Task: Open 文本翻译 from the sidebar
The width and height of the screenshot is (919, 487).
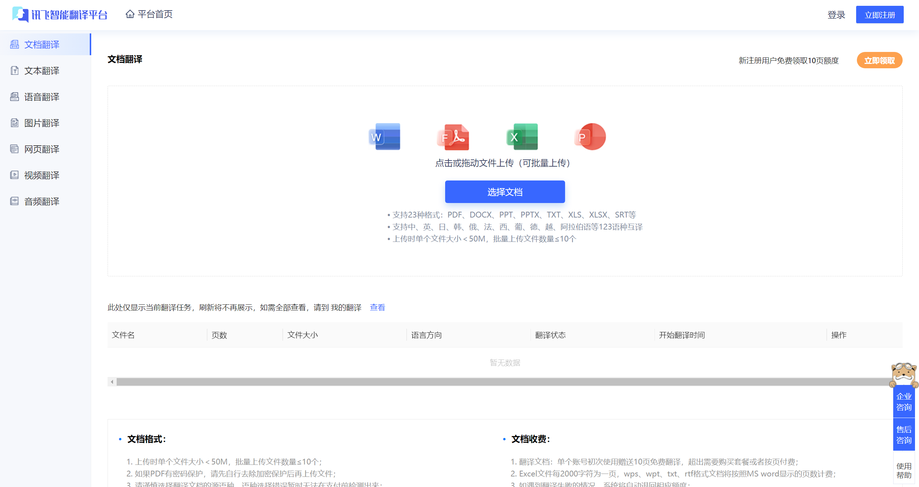Action: [x=41, y=70]
